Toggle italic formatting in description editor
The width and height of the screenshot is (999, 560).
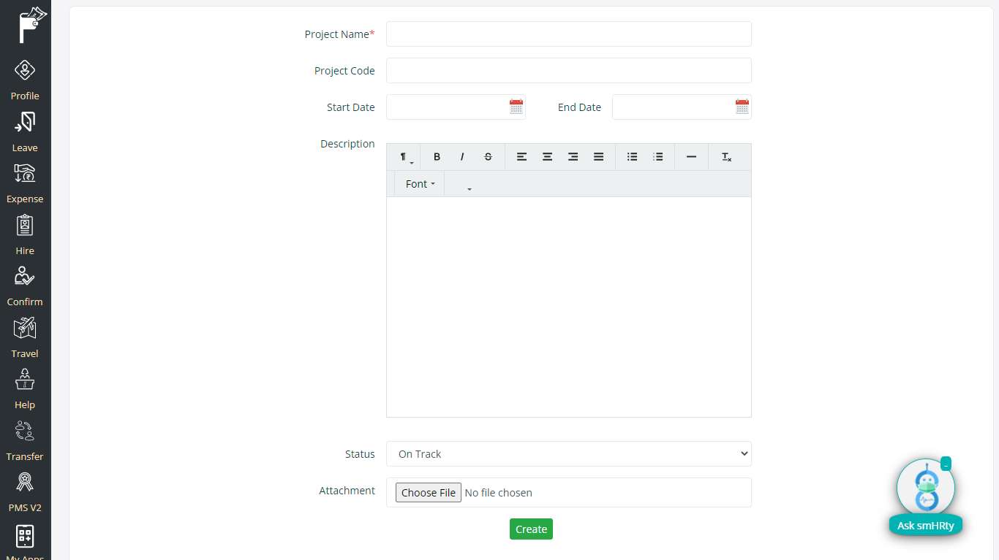(462, 157)
